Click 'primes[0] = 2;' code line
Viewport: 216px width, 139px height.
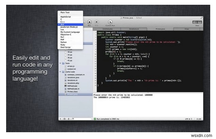click(x=113, y=52)
